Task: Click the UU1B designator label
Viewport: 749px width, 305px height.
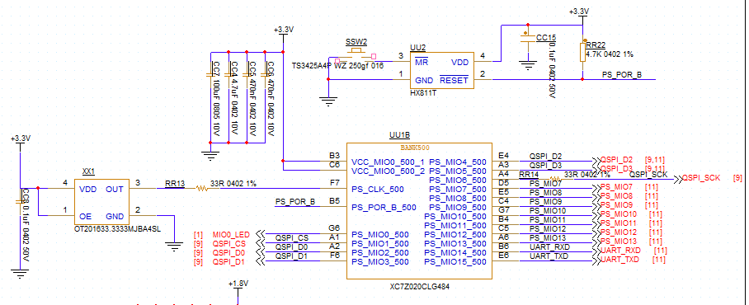Action: pyautogui.click(x=399, y=136)
